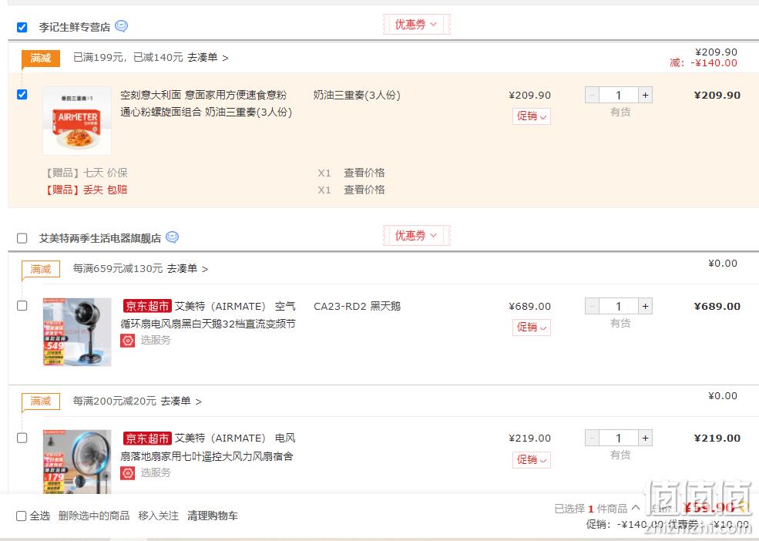Image resolution: width=759 pixels, height=541 pixels.
Task: Click 选服务 for 空气循环扇
Action: click(x=156, y=341)
